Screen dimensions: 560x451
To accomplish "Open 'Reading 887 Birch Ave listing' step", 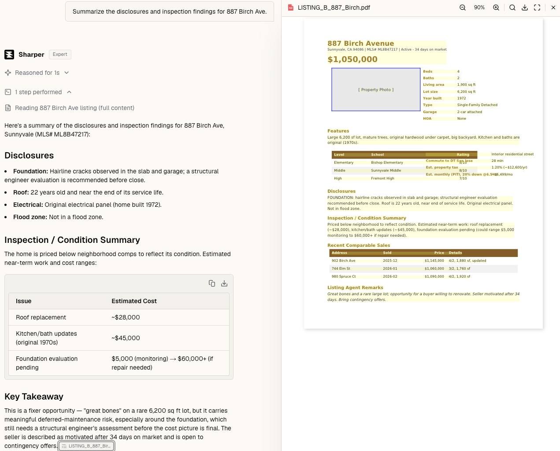I will 70,108.
